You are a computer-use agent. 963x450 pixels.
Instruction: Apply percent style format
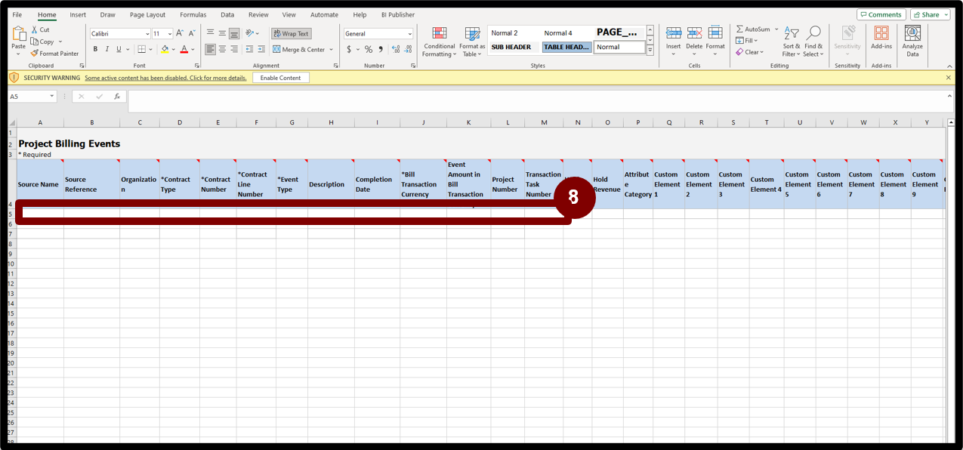(368, 49)
